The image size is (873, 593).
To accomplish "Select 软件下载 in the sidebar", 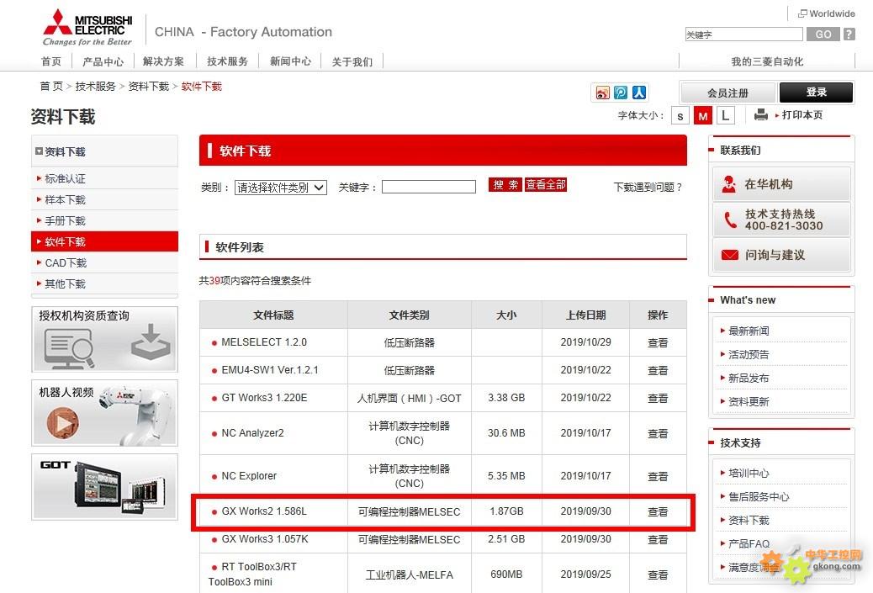I will (x=104, y=241).
